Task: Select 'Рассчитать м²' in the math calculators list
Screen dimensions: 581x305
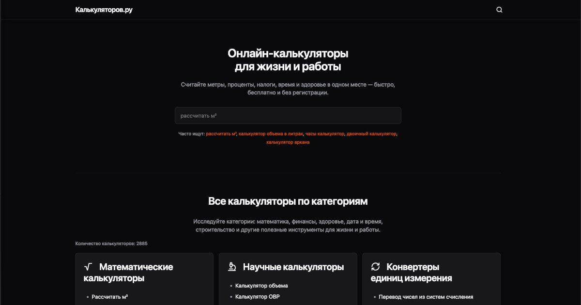Action: coord(109,297)
